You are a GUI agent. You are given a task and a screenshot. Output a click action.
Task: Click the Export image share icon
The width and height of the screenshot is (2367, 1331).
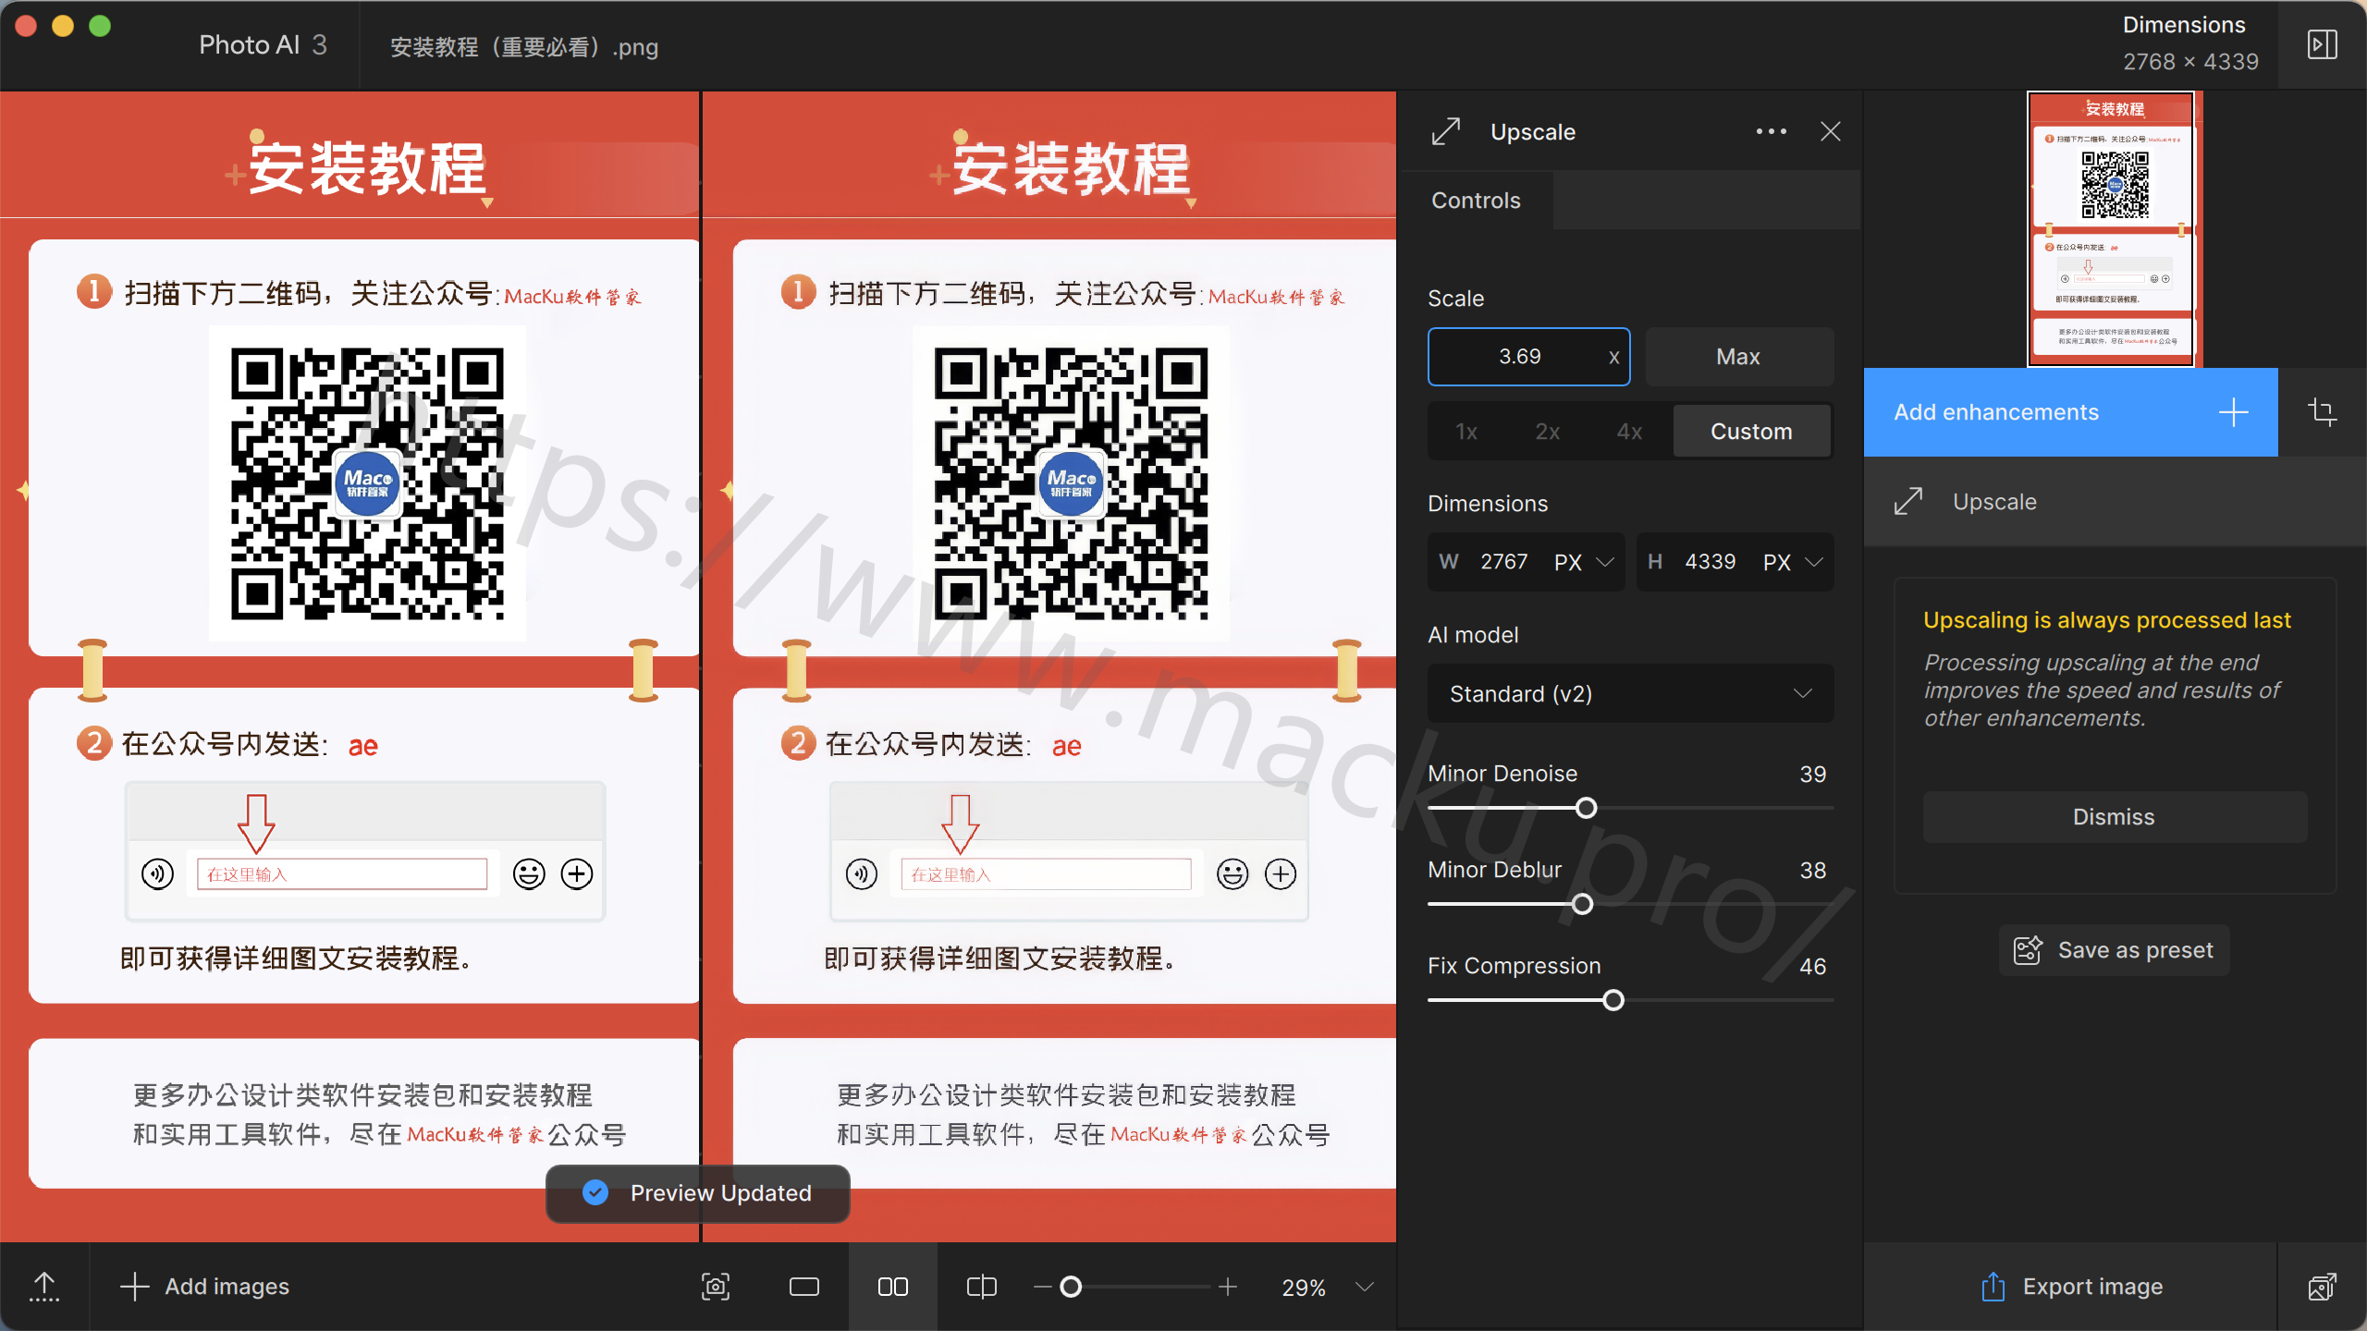click(1993, 1287)
